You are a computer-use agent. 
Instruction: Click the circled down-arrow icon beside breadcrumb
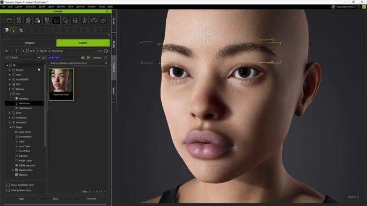click(106, 51)
